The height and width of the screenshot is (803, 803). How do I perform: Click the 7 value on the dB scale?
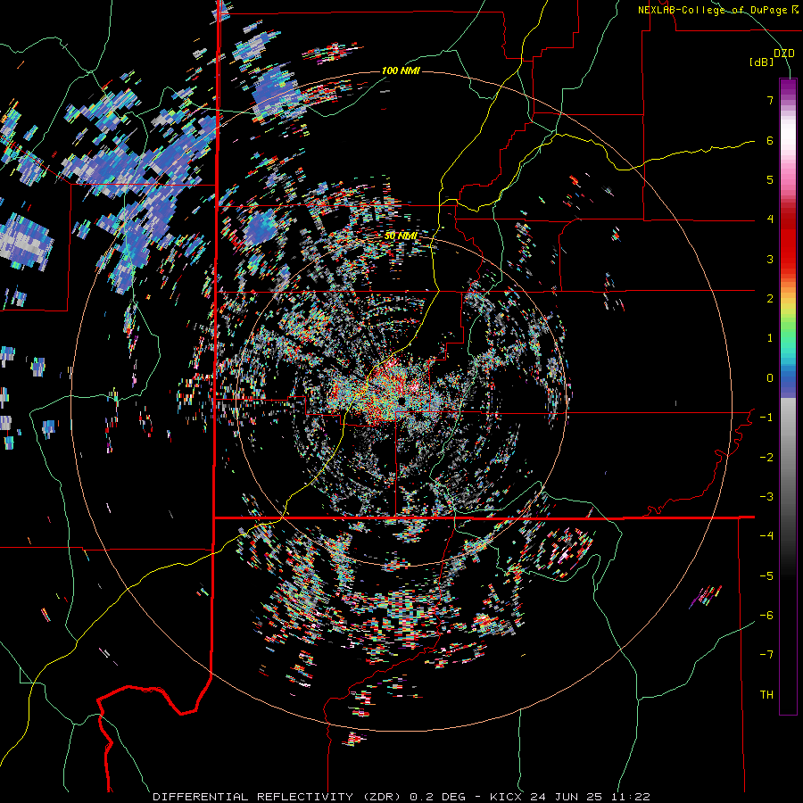coord(770,100)
